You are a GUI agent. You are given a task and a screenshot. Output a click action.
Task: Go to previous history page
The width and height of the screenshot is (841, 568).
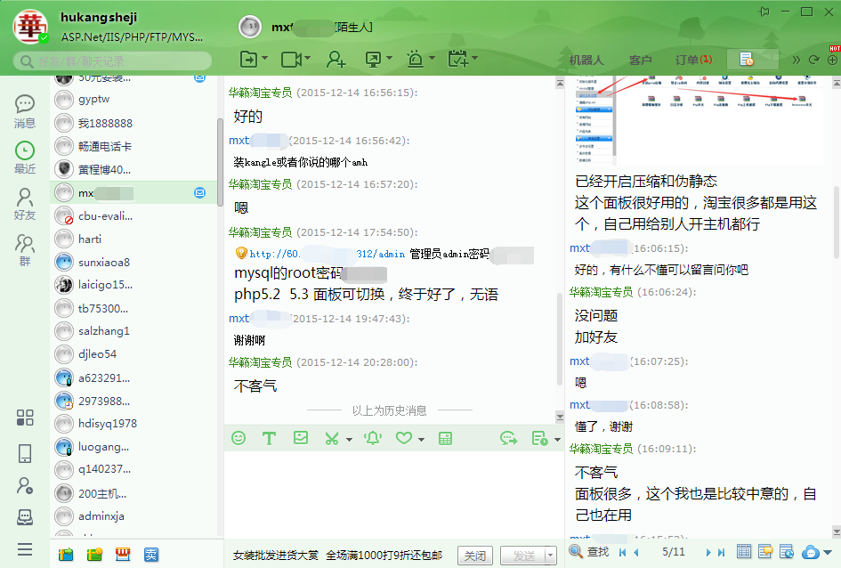(636, 552)
